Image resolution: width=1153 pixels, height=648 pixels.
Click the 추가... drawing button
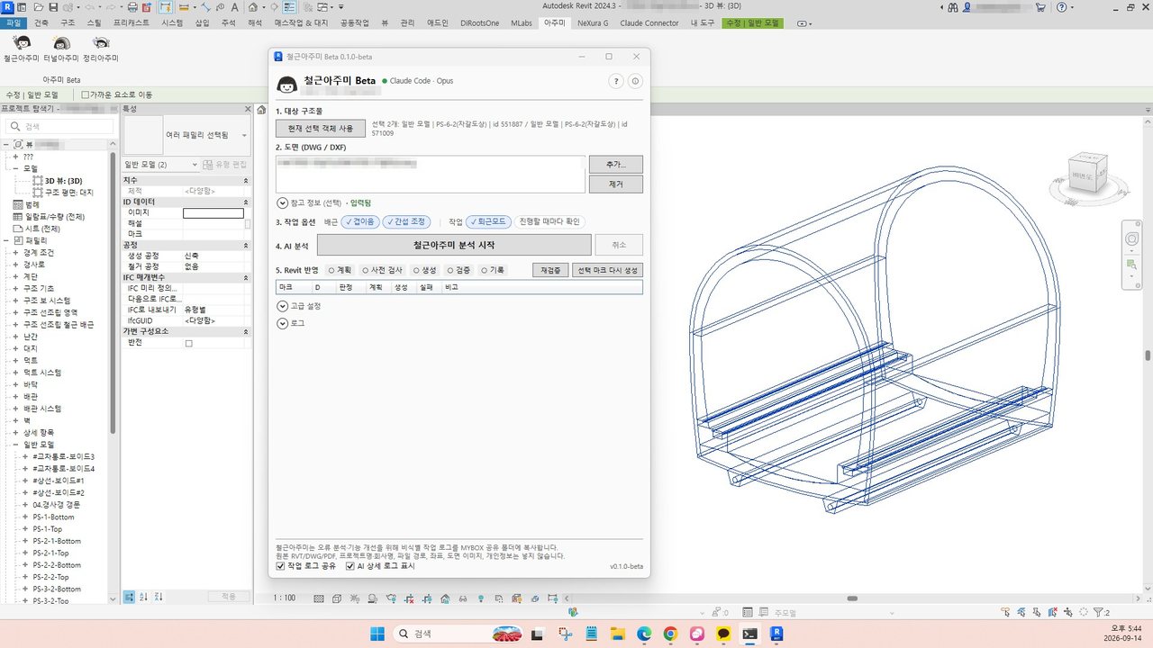pyautogui.click(x=615, y=165)
